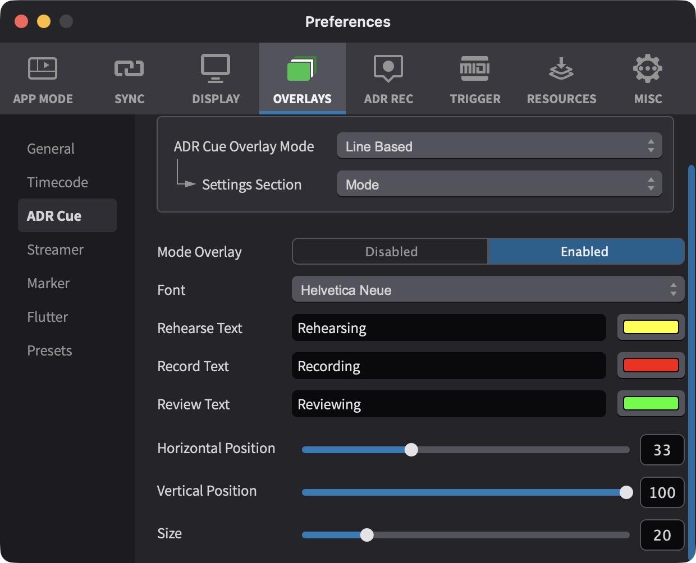This screenshot has width=696, height=563.
Task: Select General in the sidebar
Action: (x=67, y=149)
